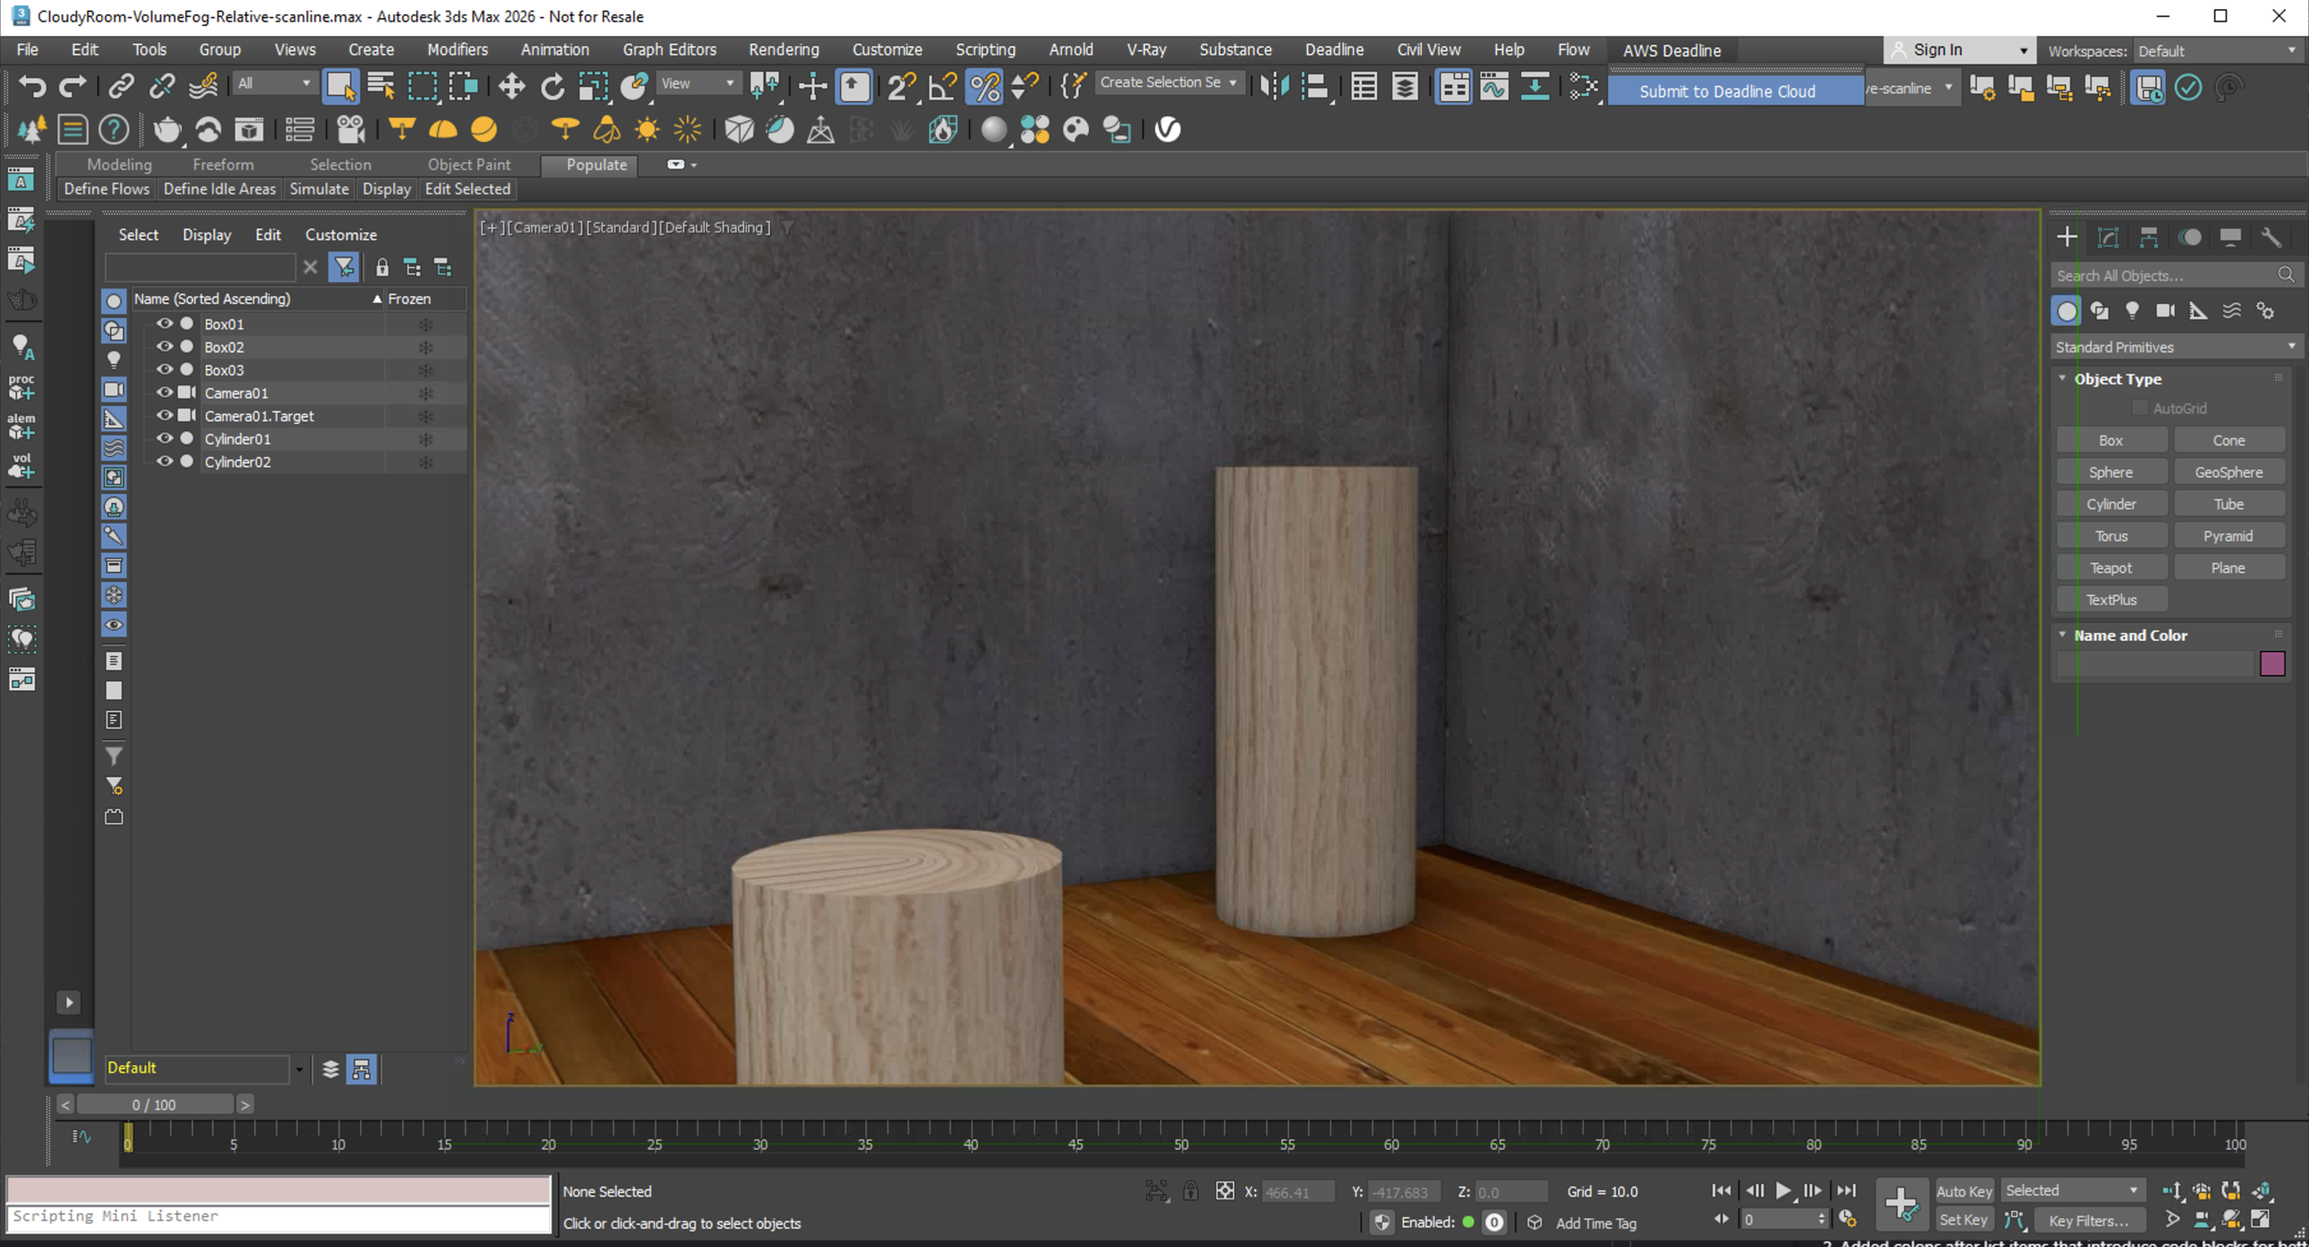Select the Cylinder primitive button
Screen dimensions: 2309x1247
click(2112, 504)
